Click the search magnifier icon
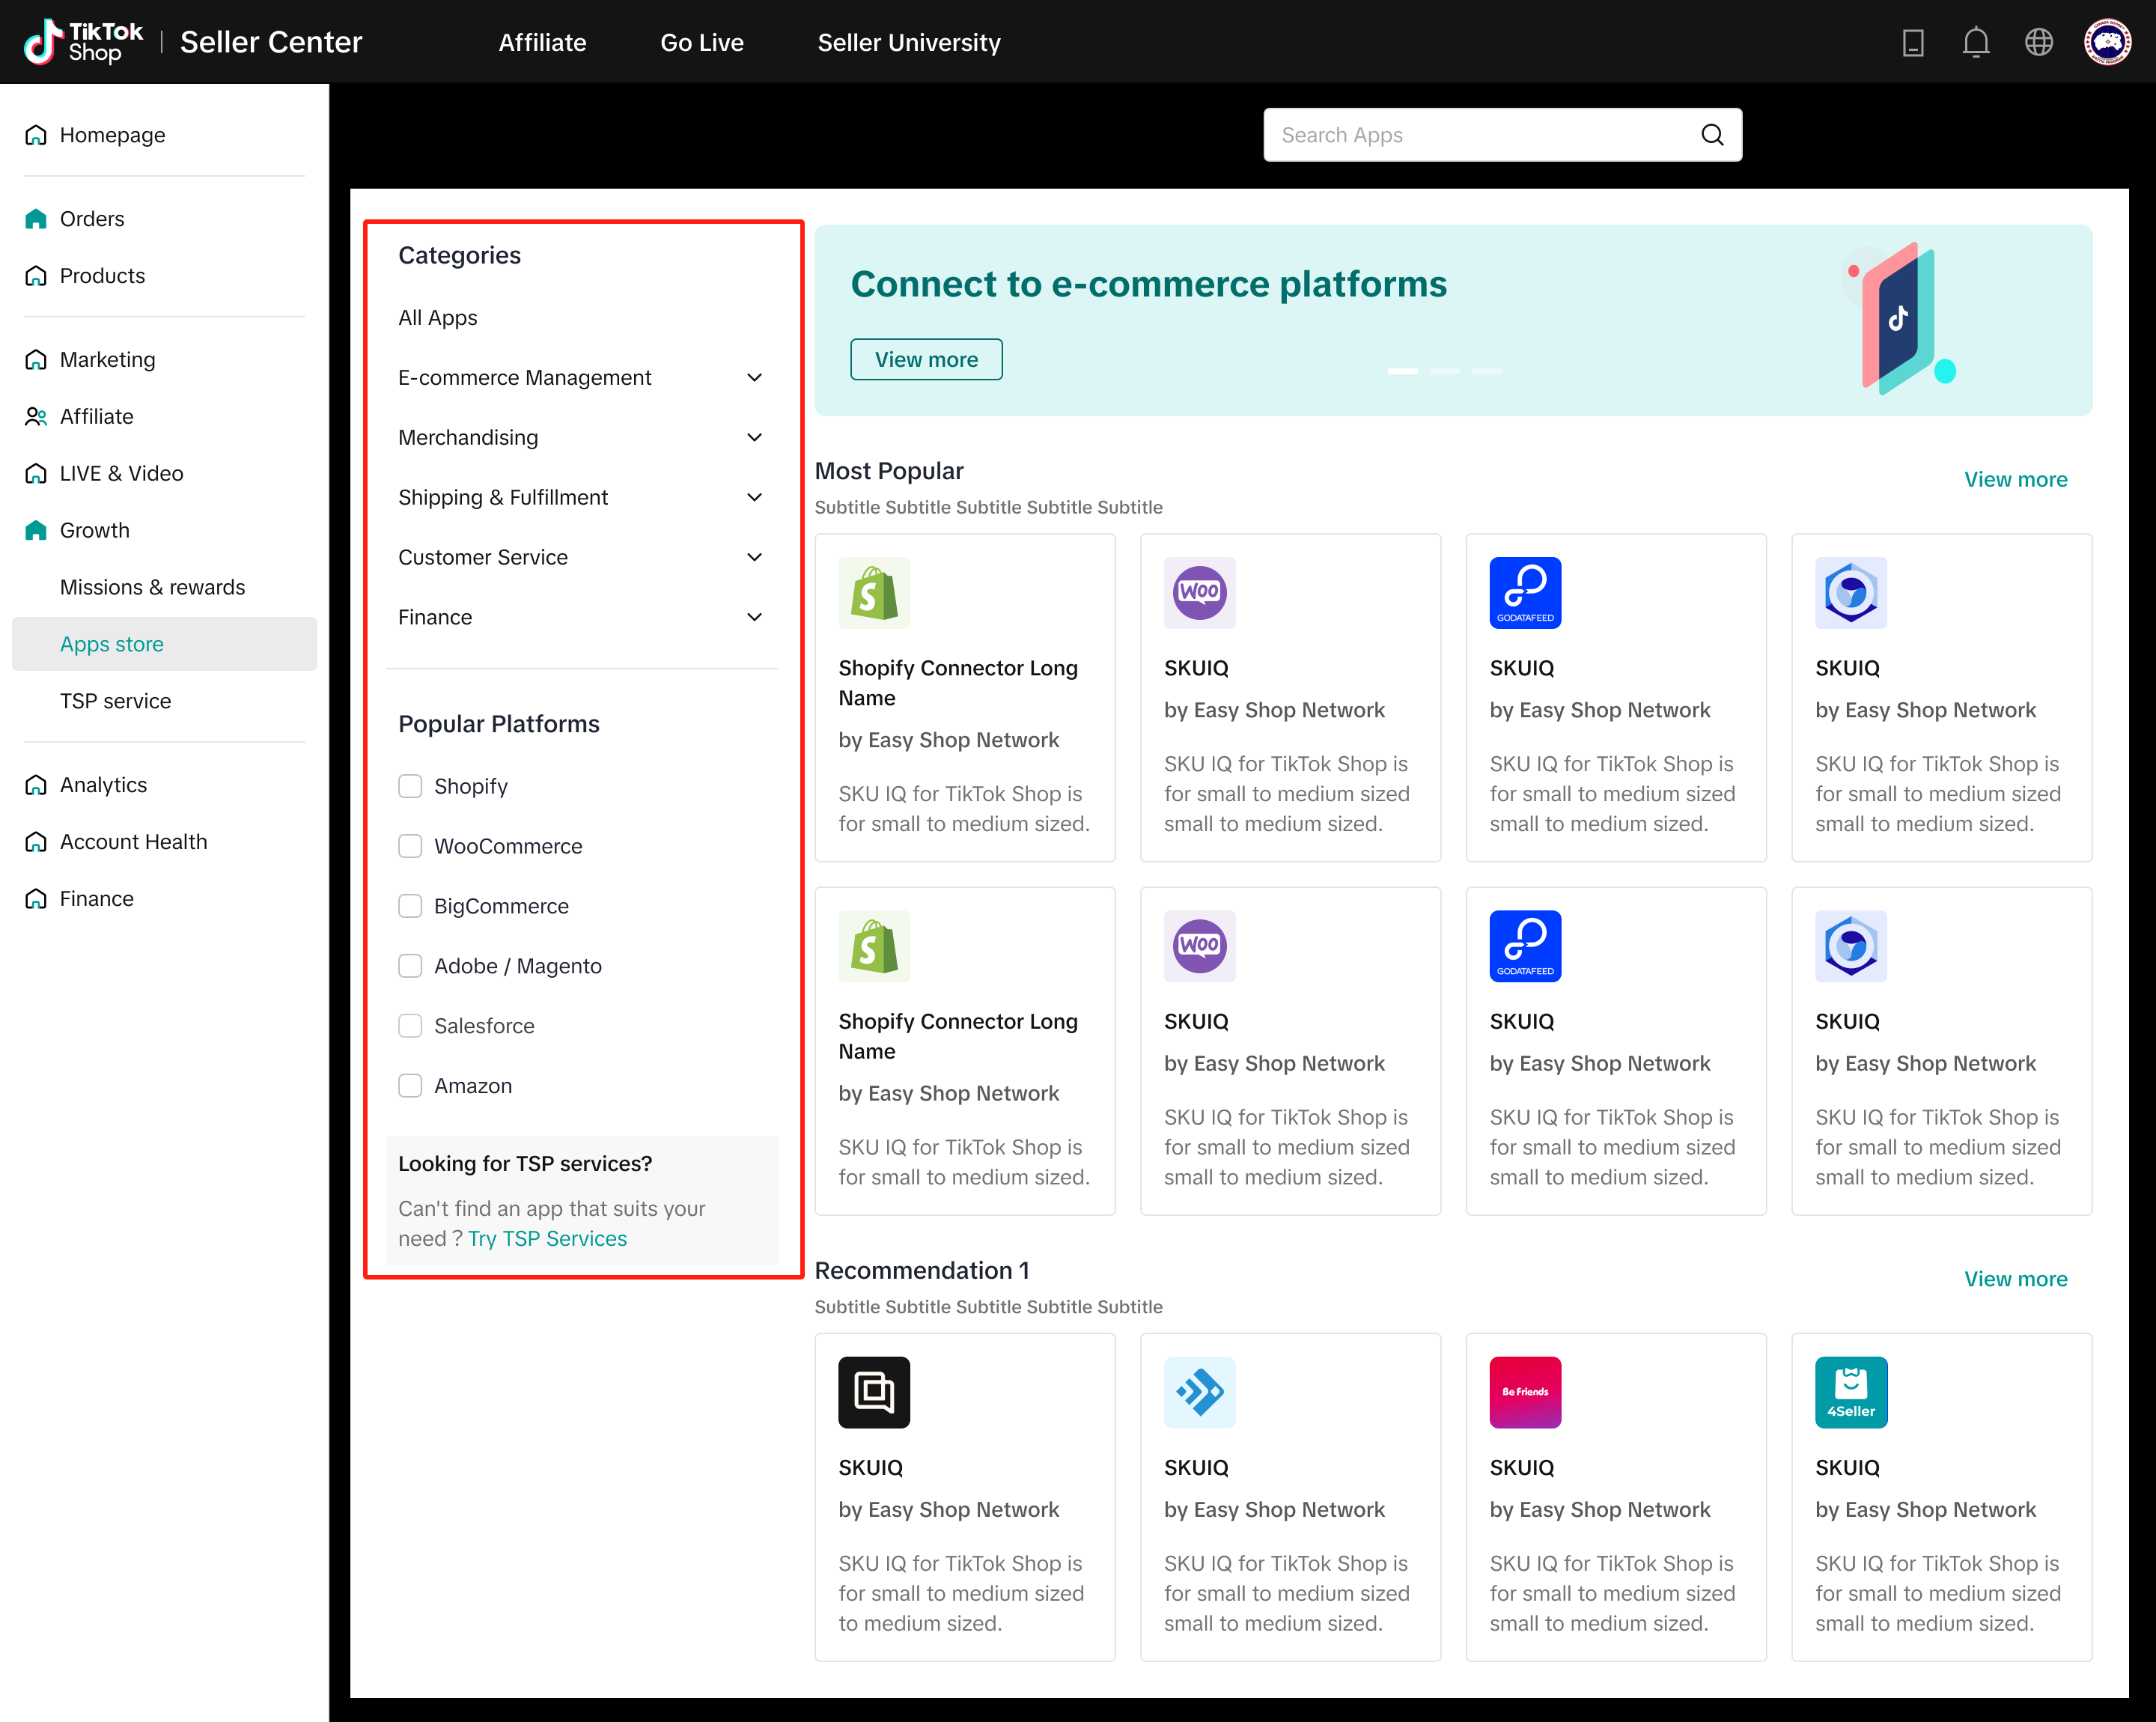Screen dimensions: 2156x1722 pyautogui.click(x=1712, y=135)
